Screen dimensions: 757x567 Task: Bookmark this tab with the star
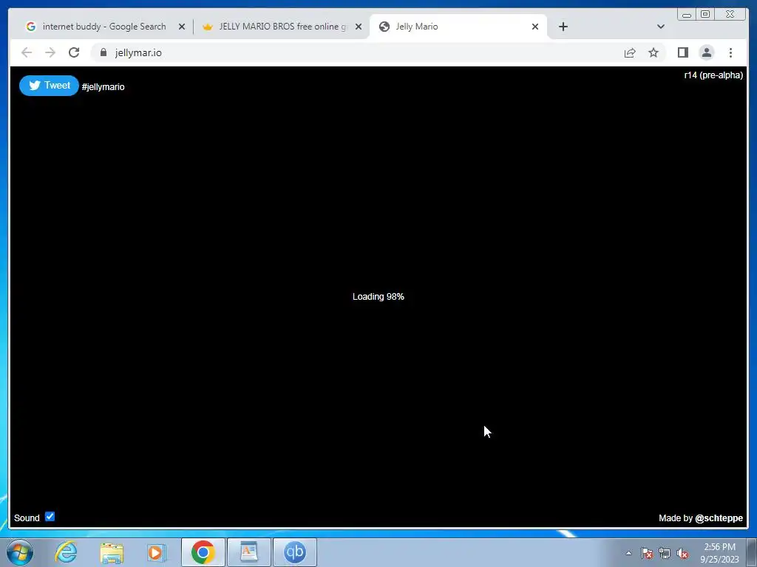click(x=654, y=52)
